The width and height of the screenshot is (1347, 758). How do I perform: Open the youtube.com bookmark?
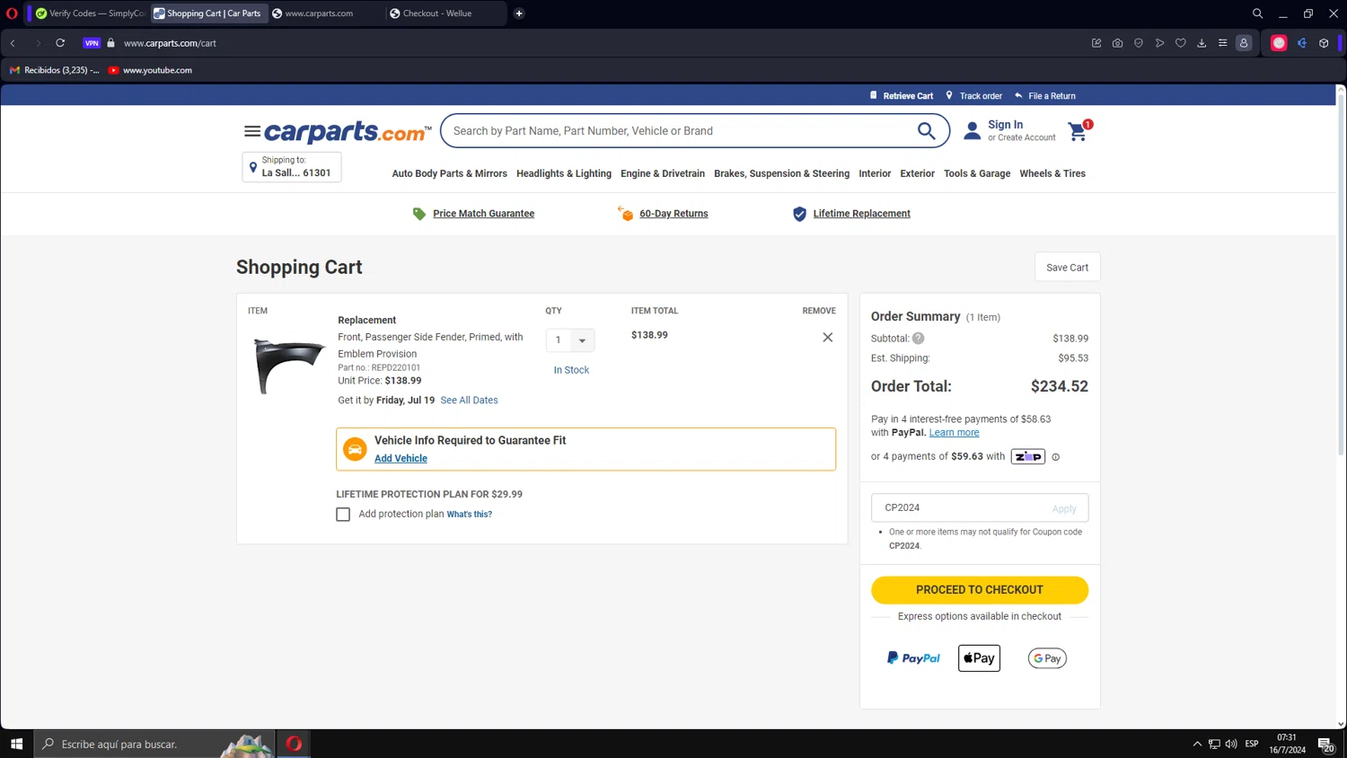pos(150,70)
